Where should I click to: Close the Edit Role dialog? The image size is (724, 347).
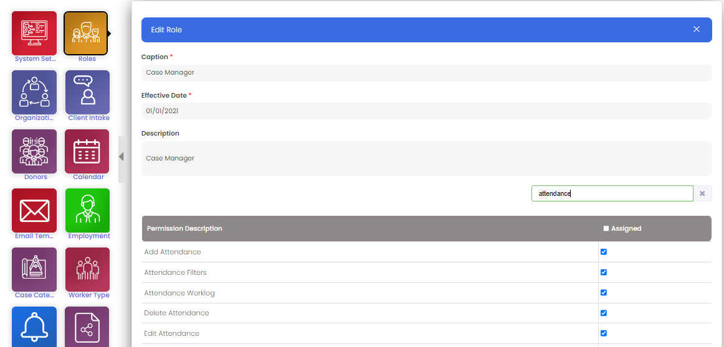[x=697, y=29]
